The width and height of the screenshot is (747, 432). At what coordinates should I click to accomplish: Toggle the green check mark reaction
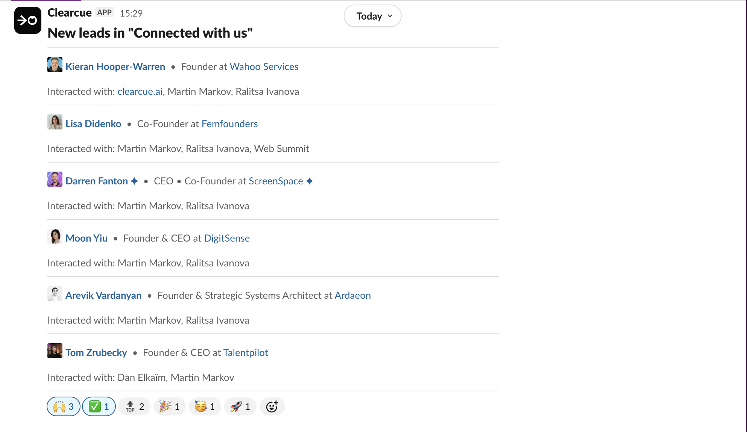(x=99, y=406)
